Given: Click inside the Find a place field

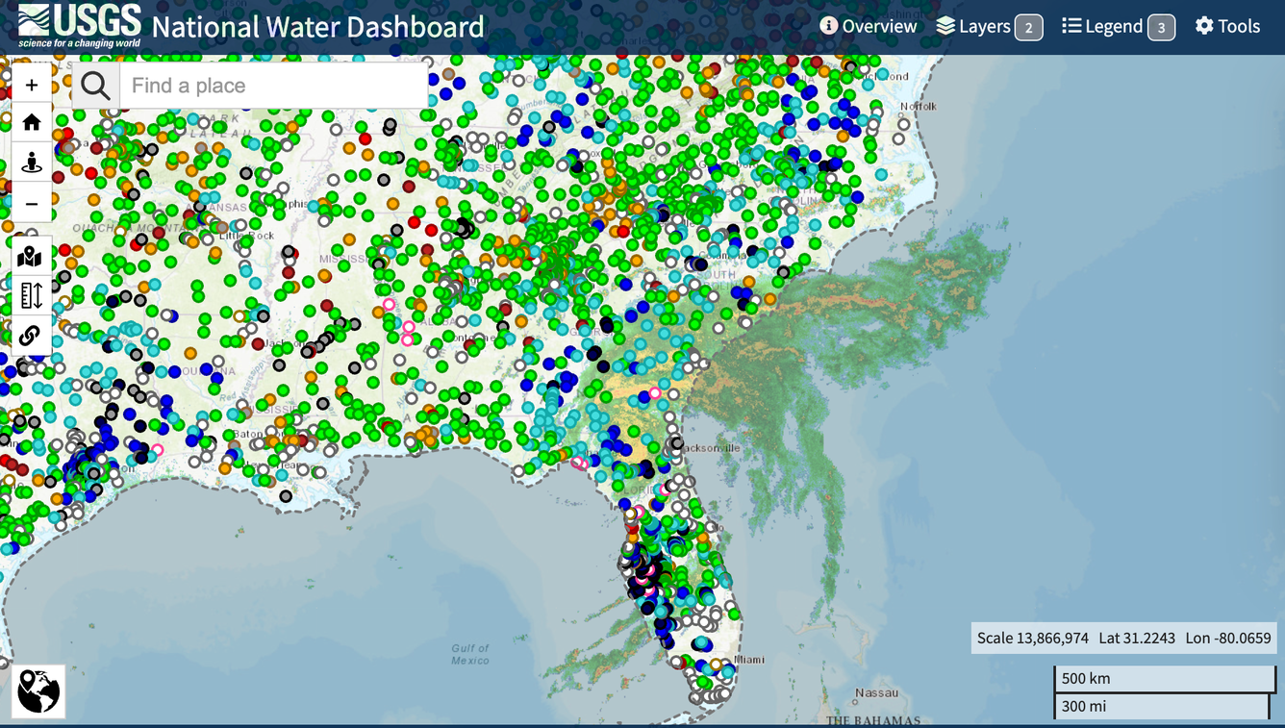Looking at the screenshot, I should [x=272, y=85].
